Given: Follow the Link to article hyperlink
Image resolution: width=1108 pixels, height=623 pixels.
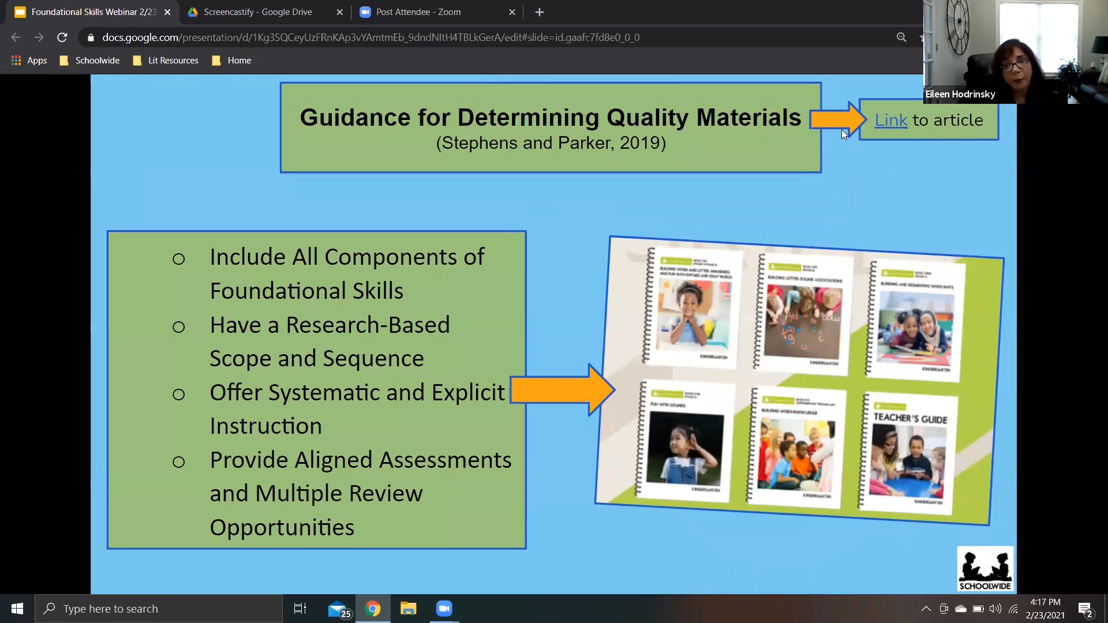Looking at the screenshot, I should tap(891, 120).
